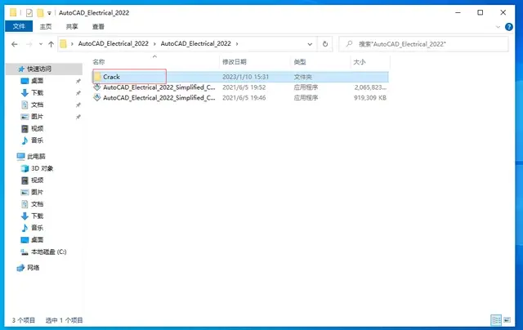Unpin 桌面 using its pin icon
Image resolution: width=523 pixels, height=330 pixels.
pos(78,81)
